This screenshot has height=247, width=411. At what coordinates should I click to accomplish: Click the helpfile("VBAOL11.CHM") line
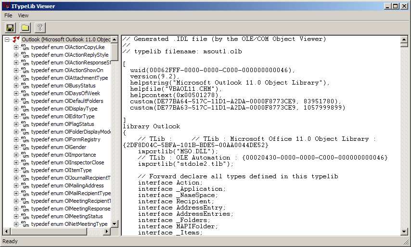(x=176, y=89)
